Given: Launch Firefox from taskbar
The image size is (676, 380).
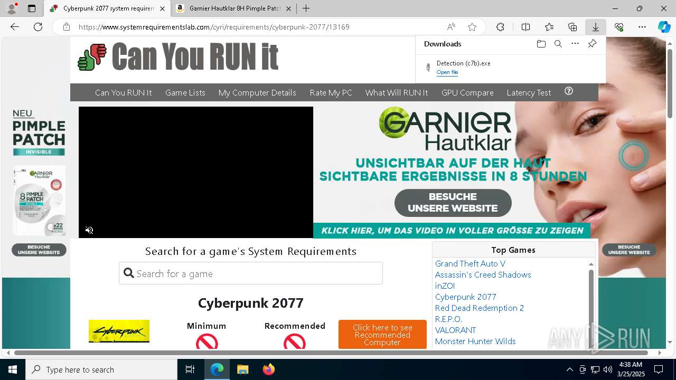Looking at the screenshot, I should tap(268, 369).
